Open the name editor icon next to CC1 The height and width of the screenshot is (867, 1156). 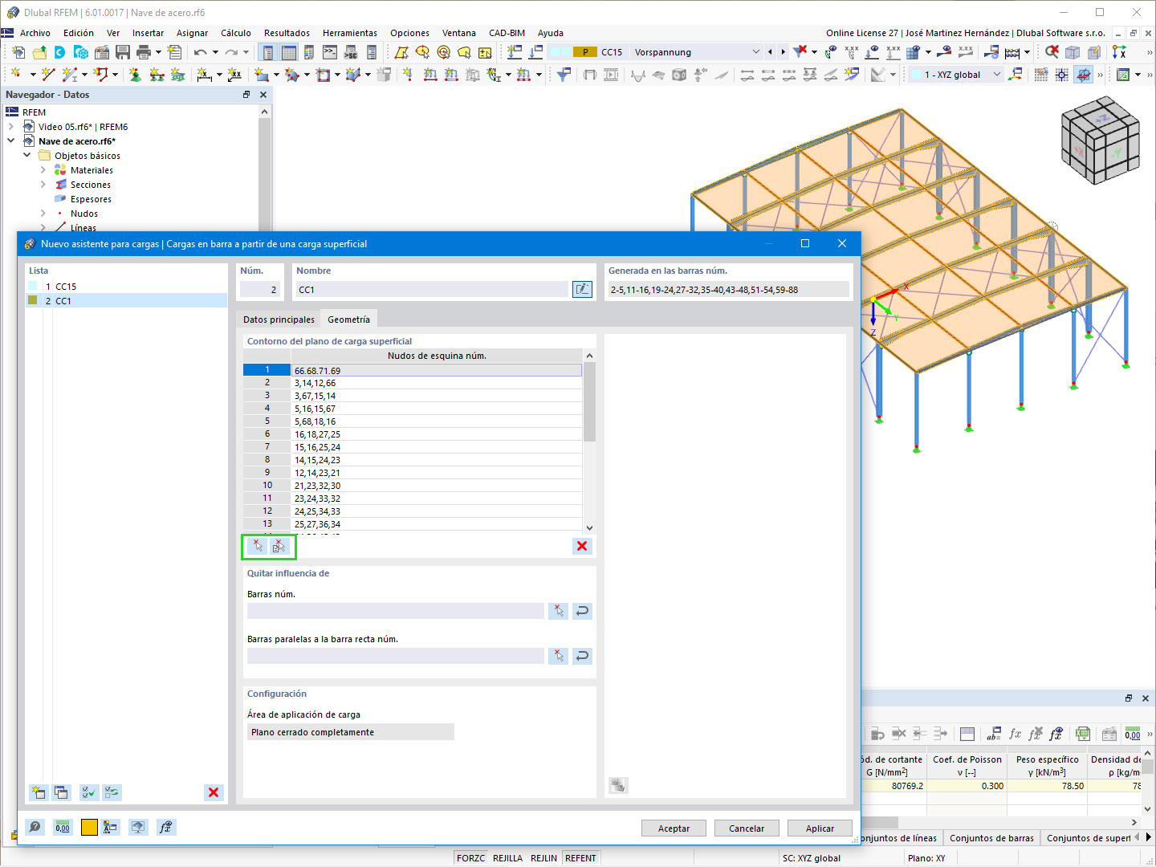pyautogui.click(x=582, y=289)
